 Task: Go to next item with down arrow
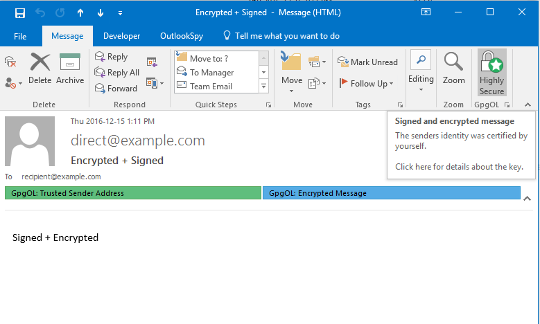click(x=101, y=12)
